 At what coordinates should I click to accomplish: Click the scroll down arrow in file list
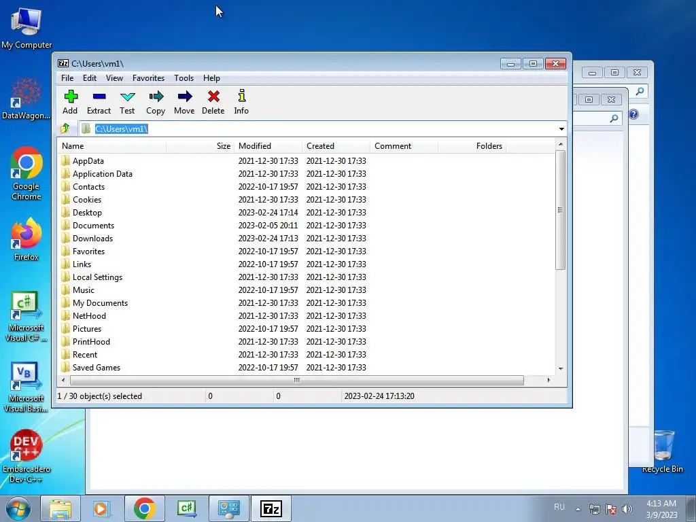(x=561, y=369)
